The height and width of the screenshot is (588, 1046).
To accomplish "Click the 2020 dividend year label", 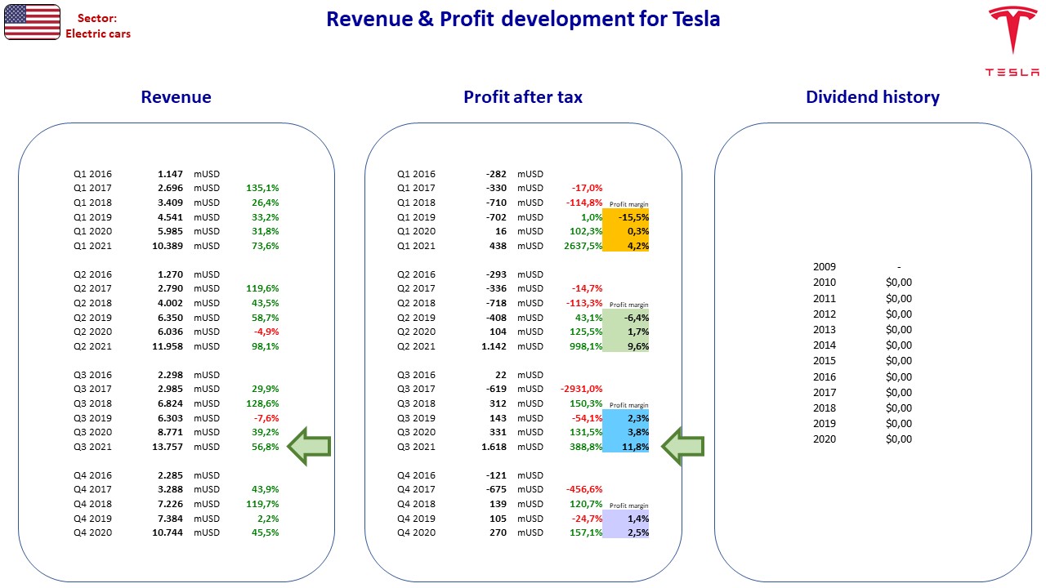I will (825, 439).
